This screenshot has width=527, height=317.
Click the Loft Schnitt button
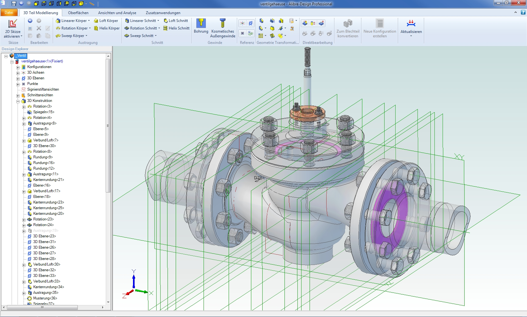[x=176, y=21]
